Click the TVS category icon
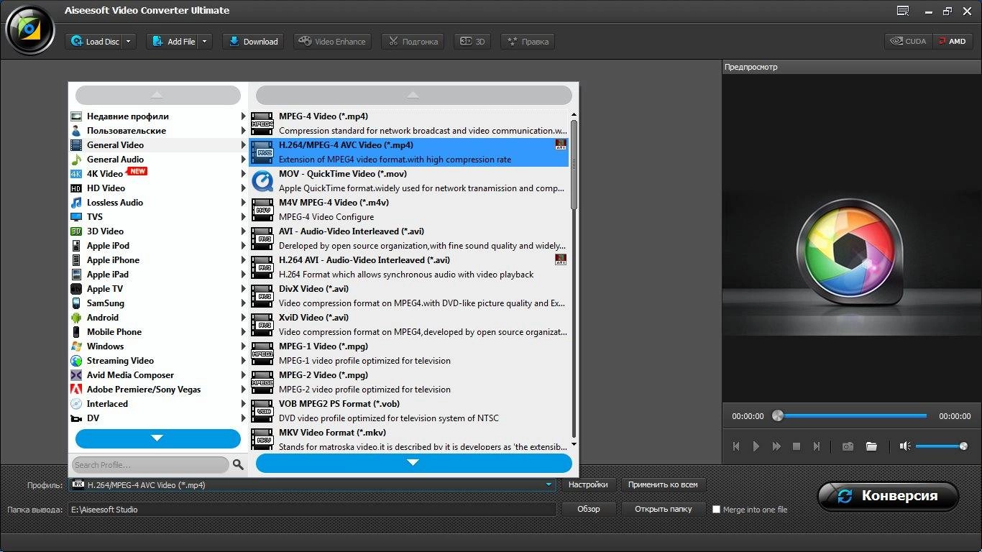 point(76,217)
